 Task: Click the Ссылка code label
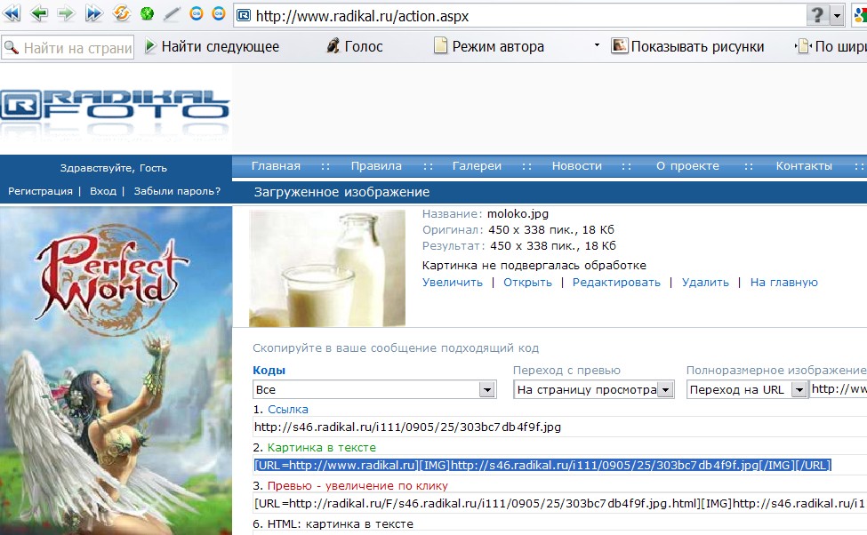tap(288, 410)
